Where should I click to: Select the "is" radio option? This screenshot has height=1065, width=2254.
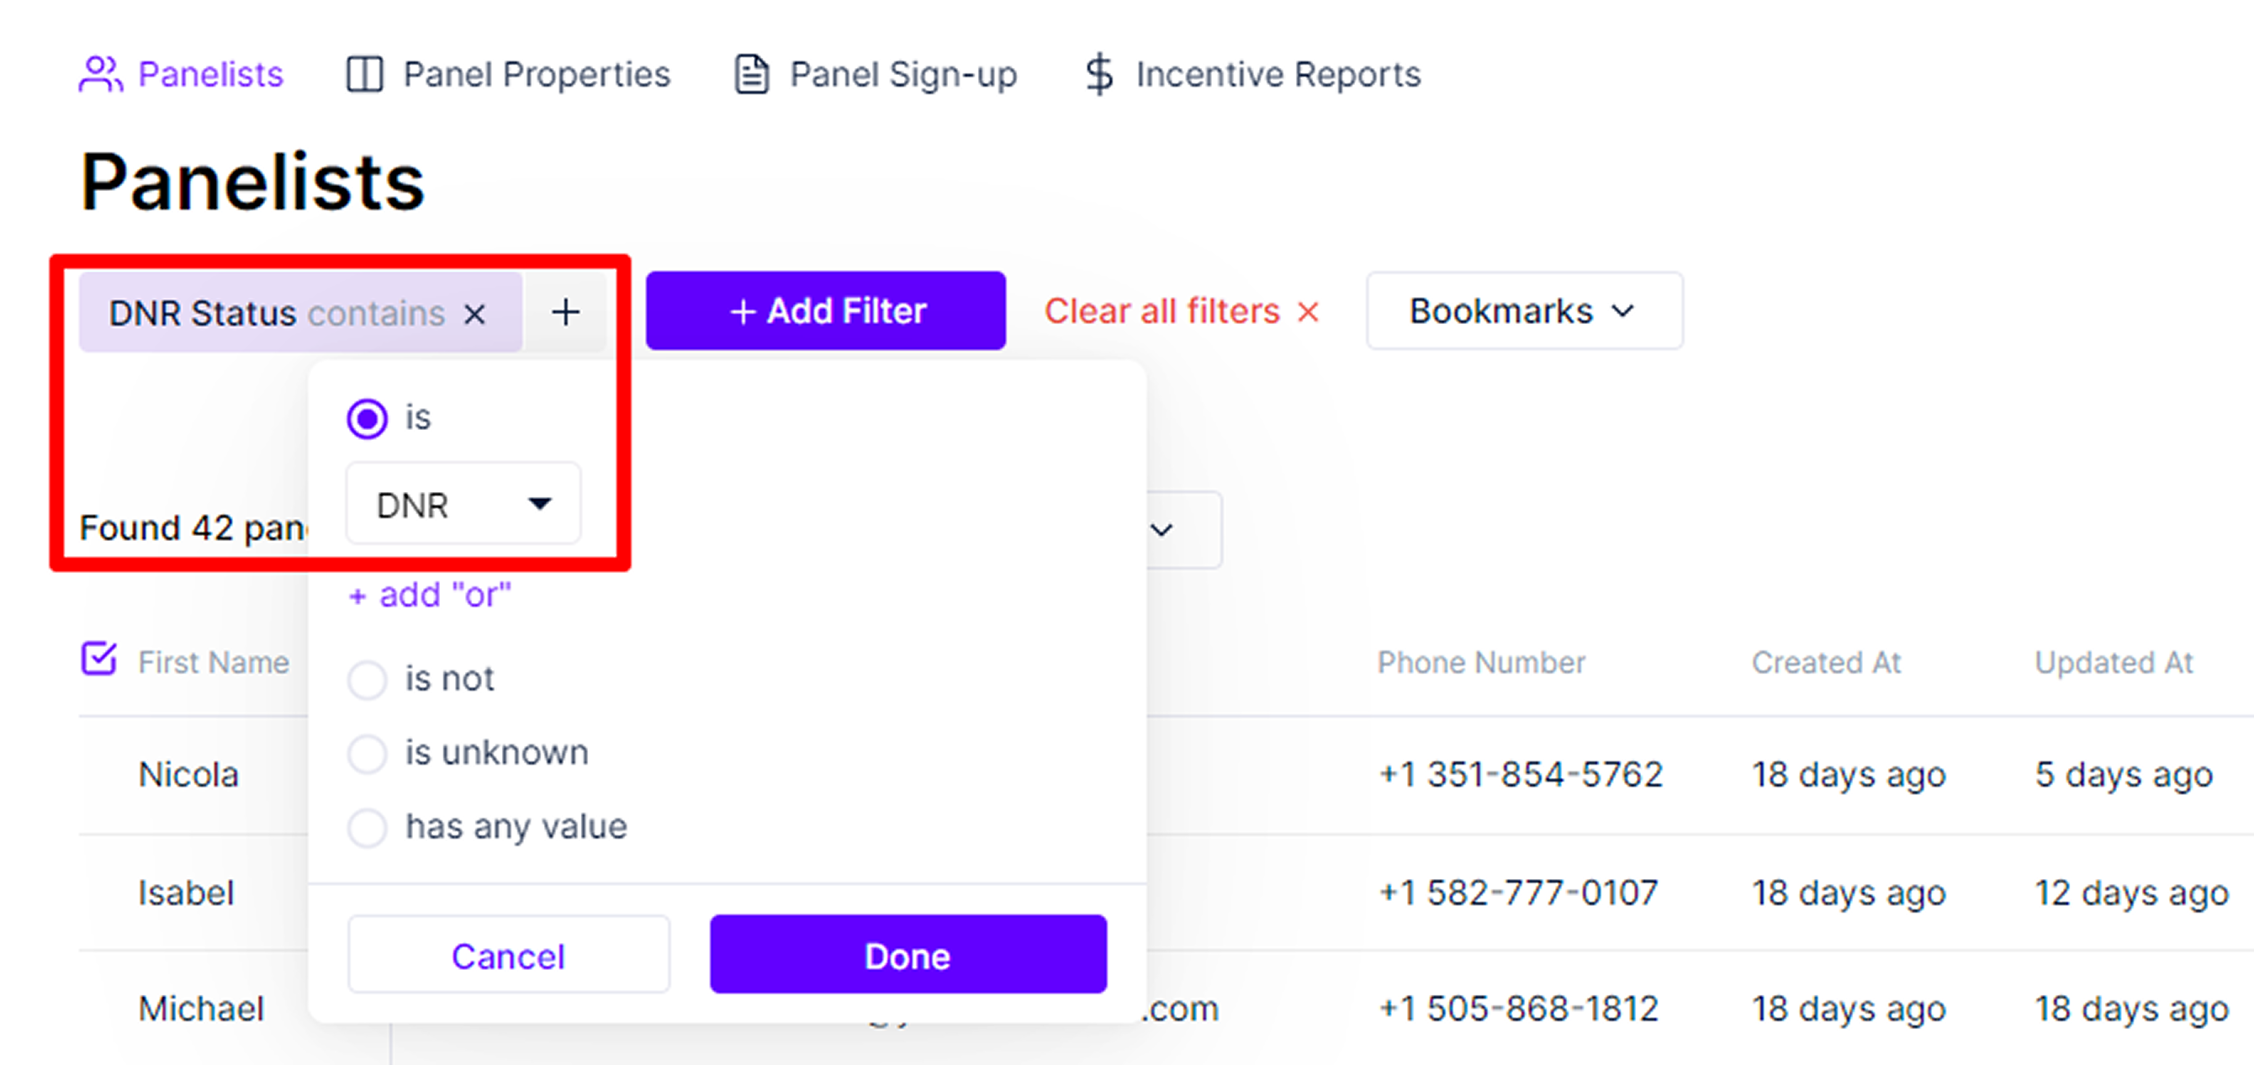[x=367, y=419]
